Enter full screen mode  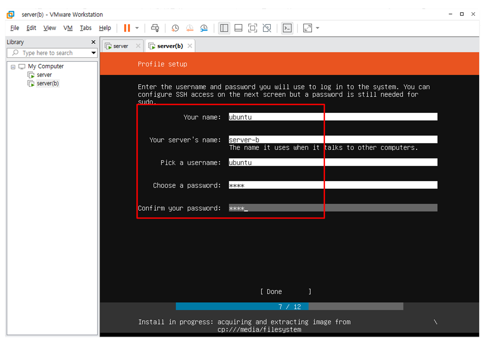(253, 28)
